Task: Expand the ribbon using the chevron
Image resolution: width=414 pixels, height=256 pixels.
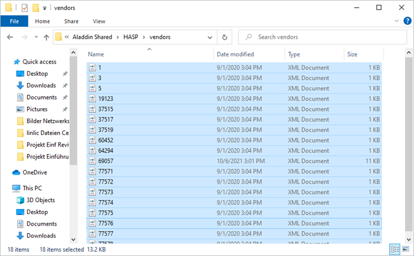Action: click(x=396, y=21)
